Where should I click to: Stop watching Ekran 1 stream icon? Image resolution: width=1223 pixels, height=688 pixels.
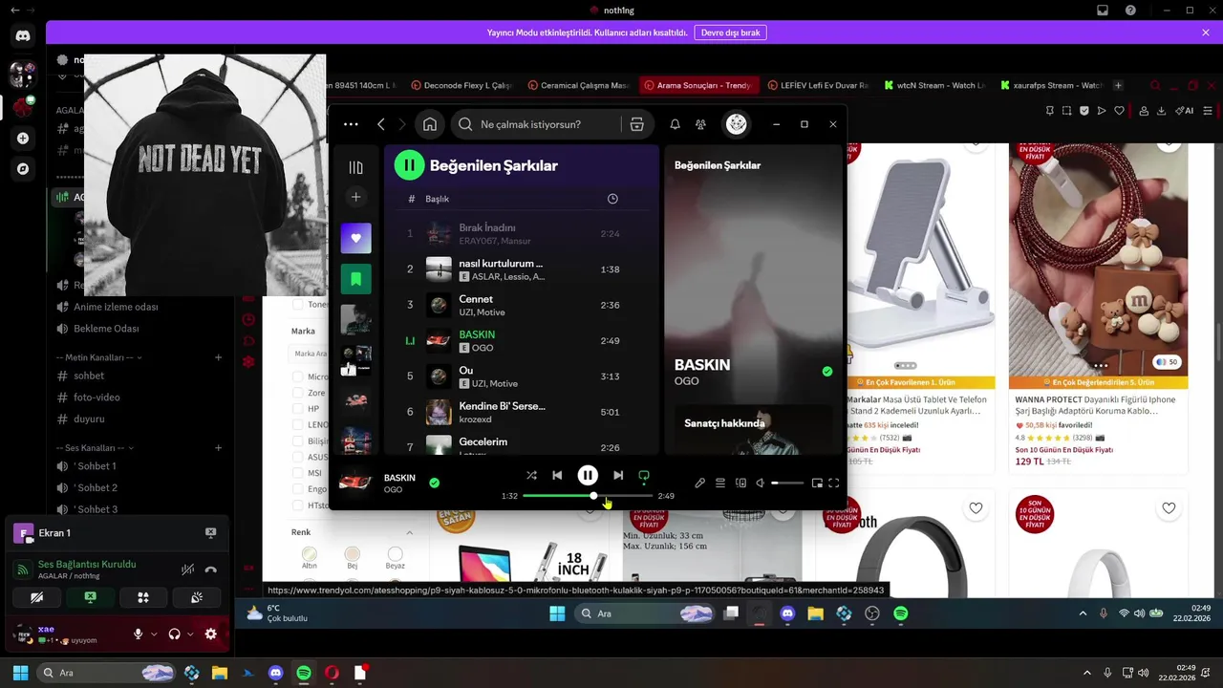211,532
